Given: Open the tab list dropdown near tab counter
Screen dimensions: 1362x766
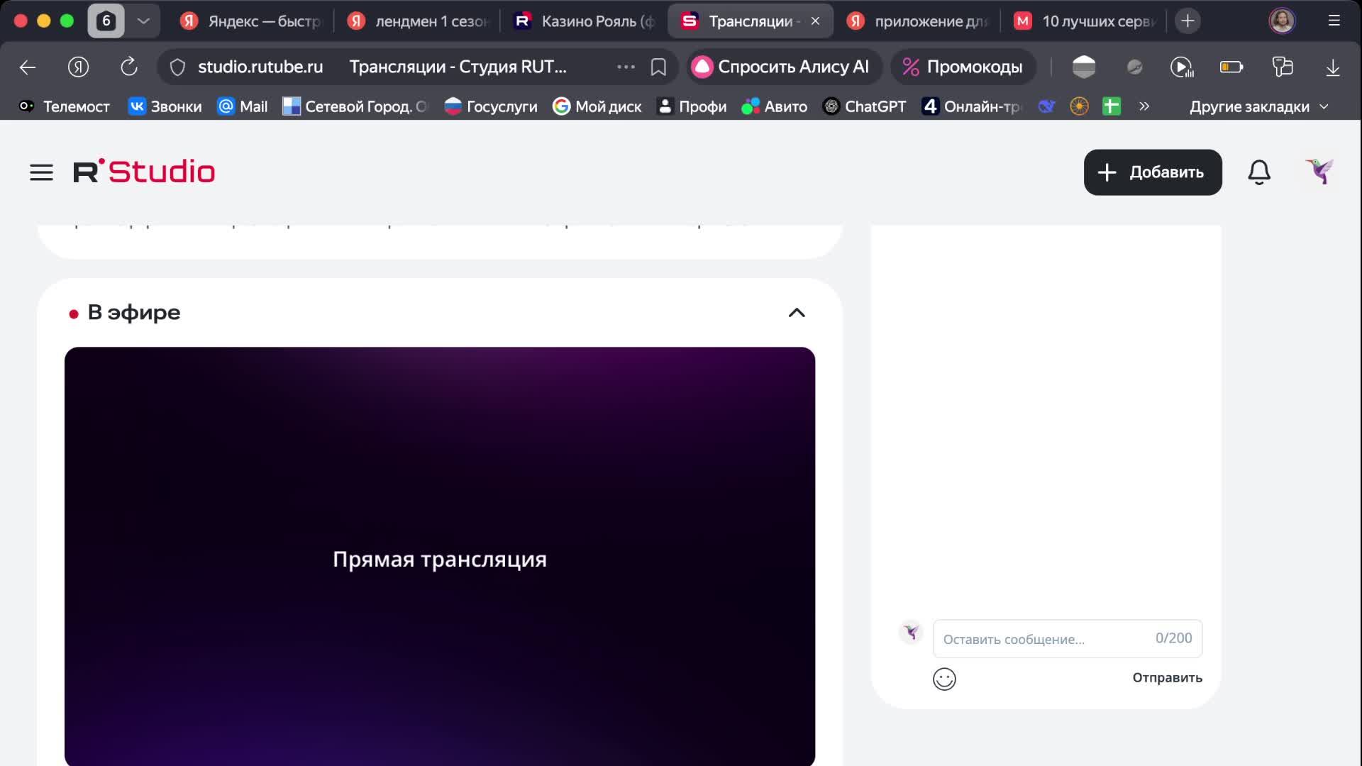Looking at the screenshot, I should coord(145,21).
